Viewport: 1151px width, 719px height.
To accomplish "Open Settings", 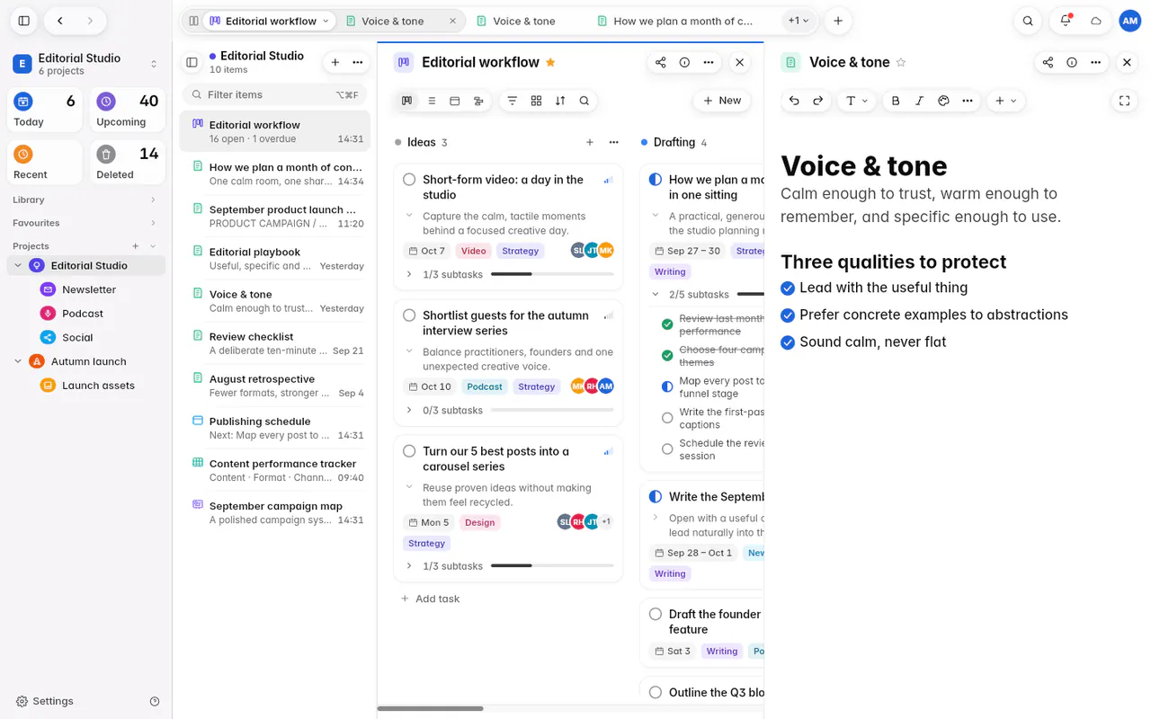I will (45, 701).
